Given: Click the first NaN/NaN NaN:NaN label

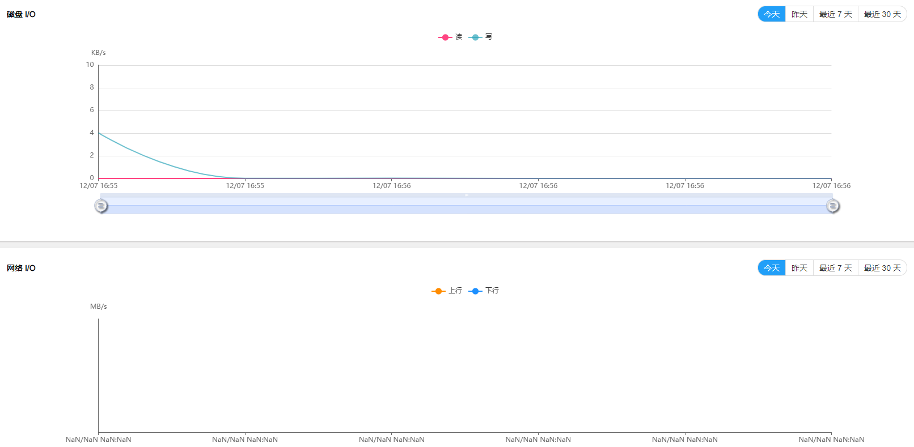Looking at the screenshot, I should tap(99, 440).
